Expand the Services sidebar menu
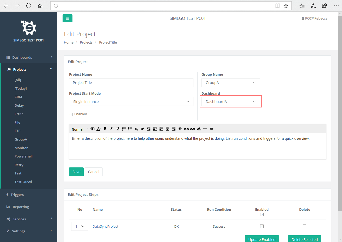342x242 pixels. (29, 219)
